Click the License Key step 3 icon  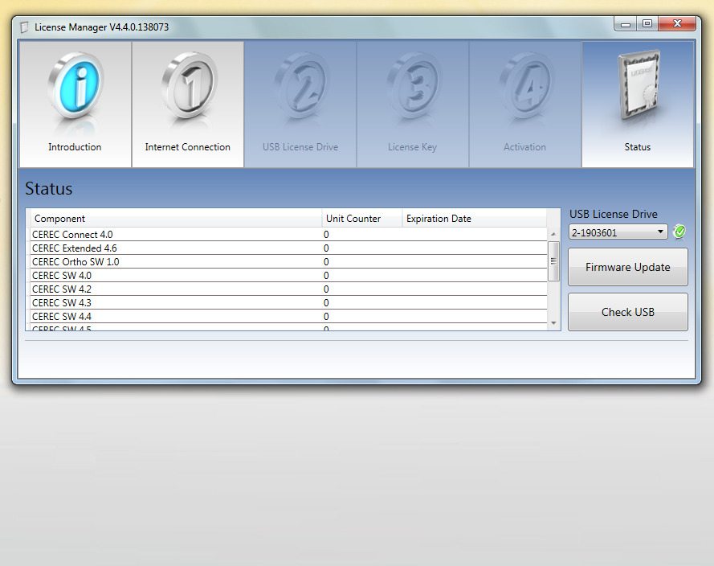tap(414, 85)
